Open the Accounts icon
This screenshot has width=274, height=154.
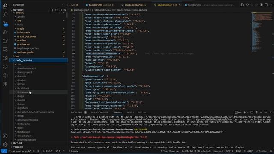pos(5,136)
